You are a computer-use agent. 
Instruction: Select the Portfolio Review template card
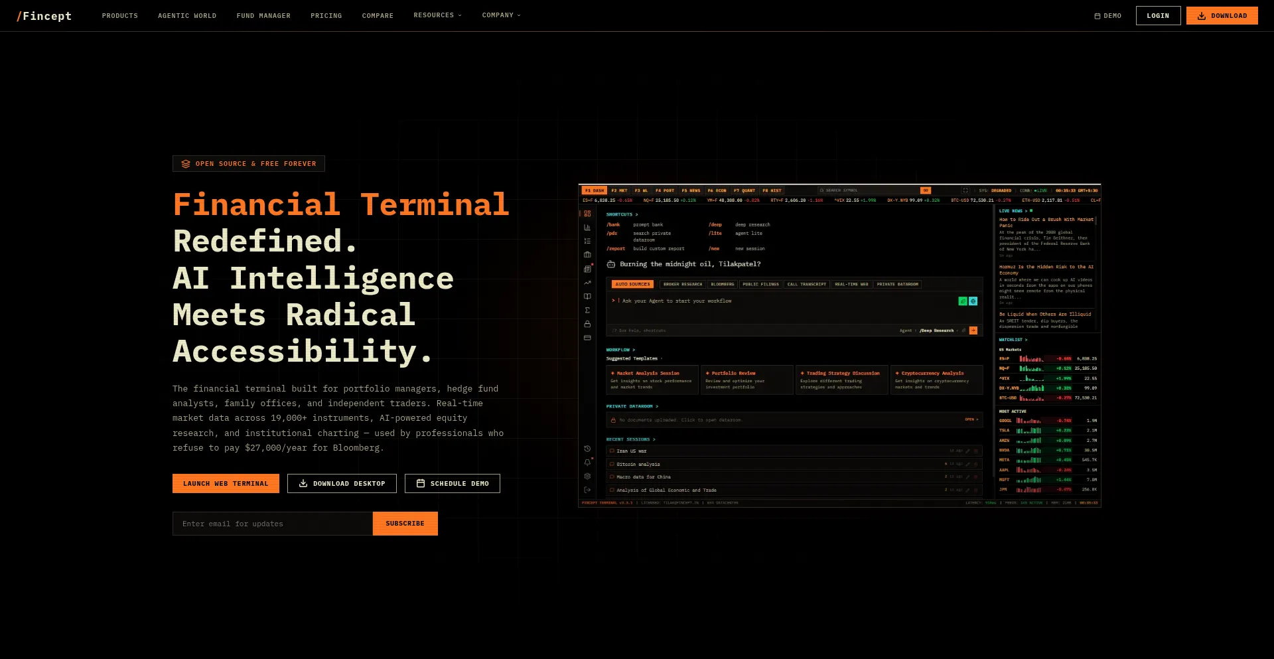747,380
